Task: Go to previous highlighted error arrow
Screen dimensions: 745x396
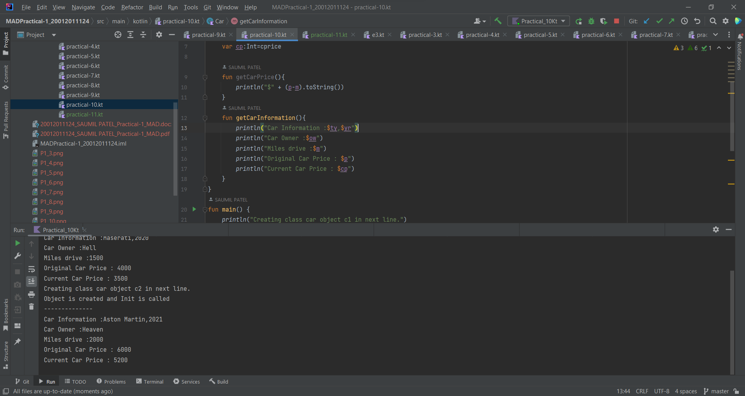Action: [x=719, y=48]
